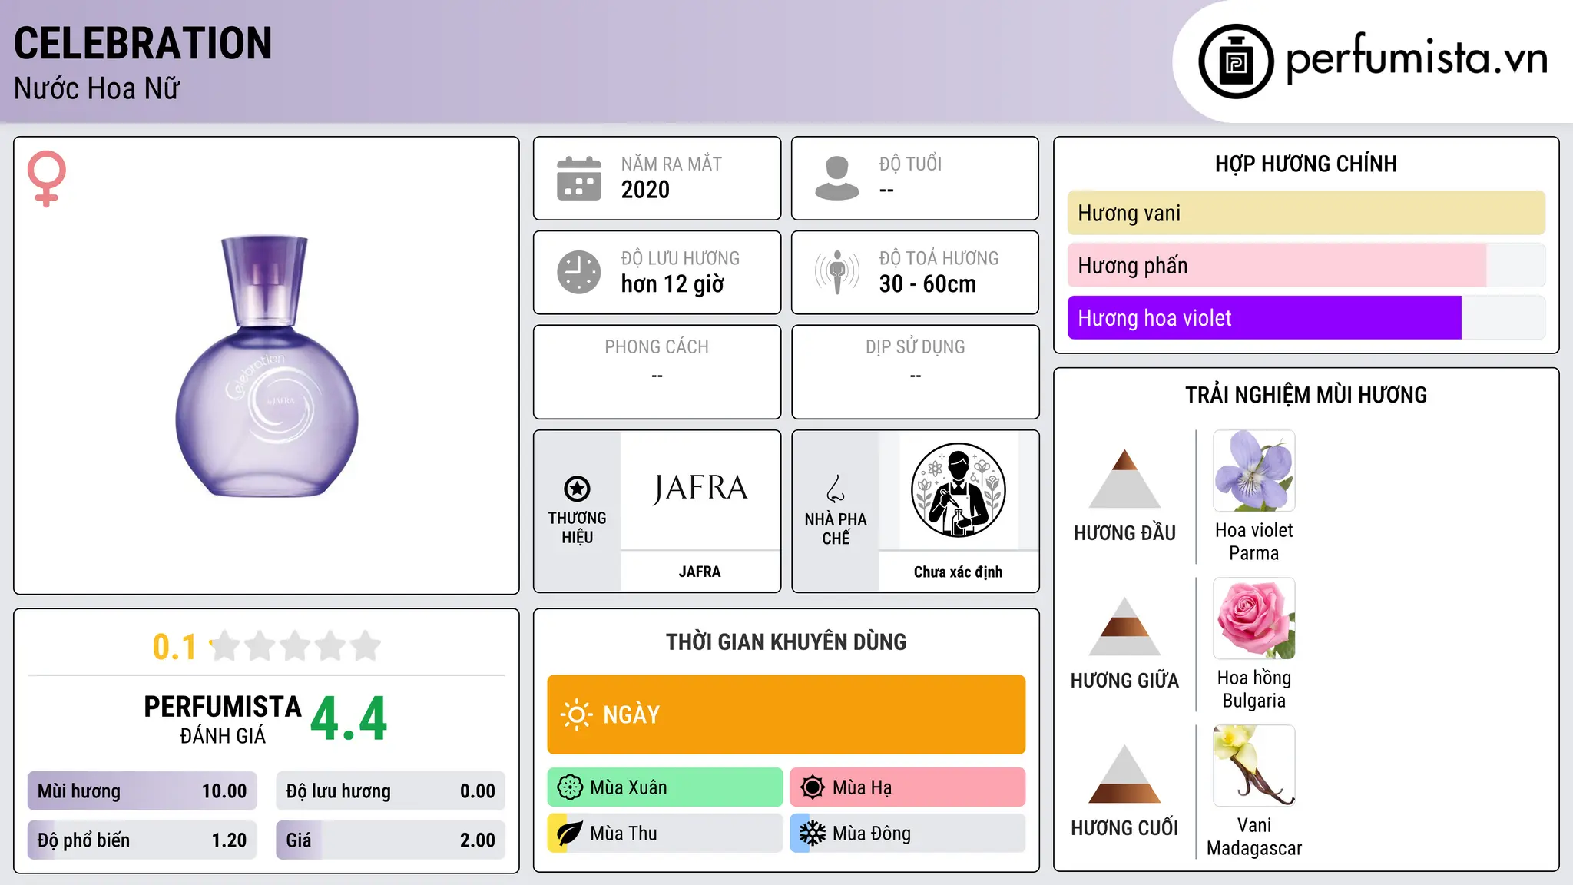Select the 'Hoa violet Parma' caption
The image size is (1573, 885).
[1254, 542]
